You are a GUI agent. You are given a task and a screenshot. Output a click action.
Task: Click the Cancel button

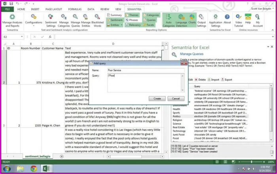[x=176, y=98]
